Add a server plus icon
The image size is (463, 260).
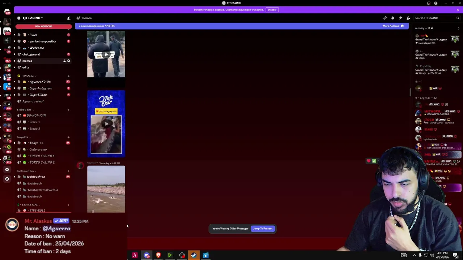pos(7,169)
